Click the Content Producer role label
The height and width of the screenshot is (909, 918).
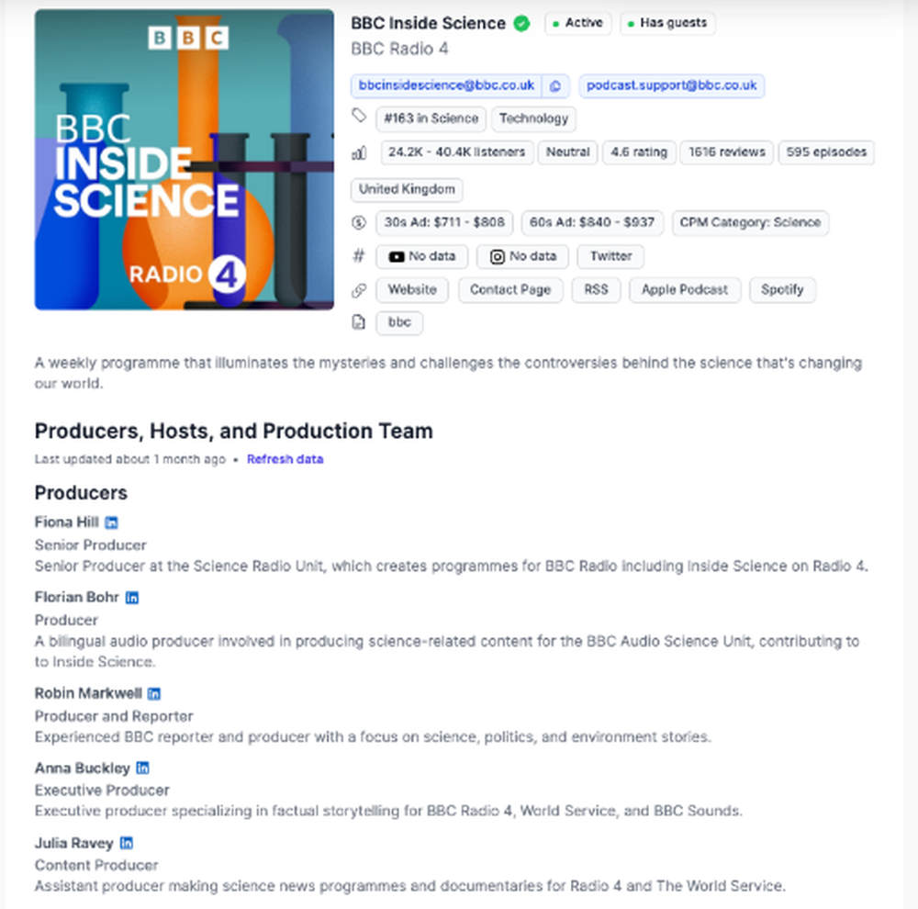point(96,865)
